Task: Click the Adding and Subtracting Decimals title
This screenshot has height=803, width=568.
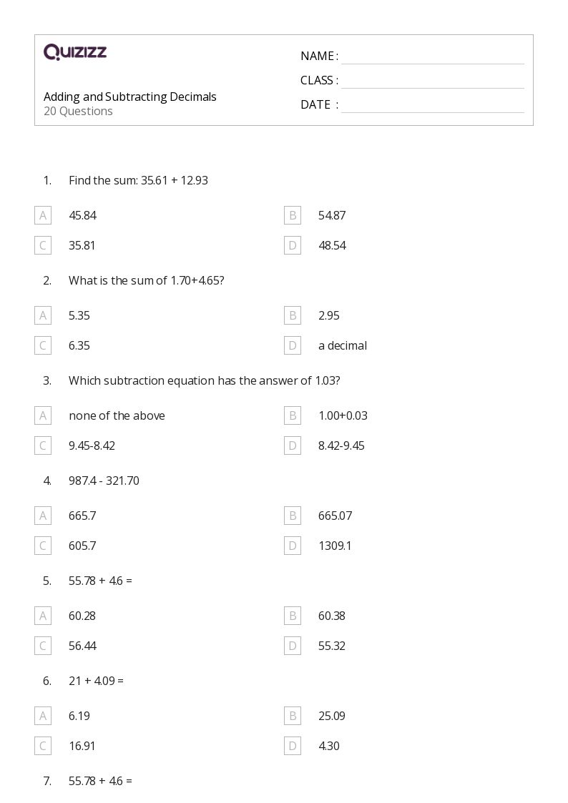Action: tap(130, 97)
